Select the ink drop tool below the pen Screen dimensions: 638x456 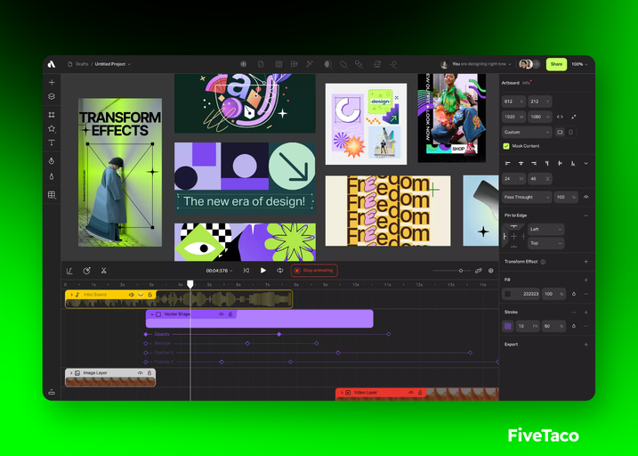click(x=52, y=176)
